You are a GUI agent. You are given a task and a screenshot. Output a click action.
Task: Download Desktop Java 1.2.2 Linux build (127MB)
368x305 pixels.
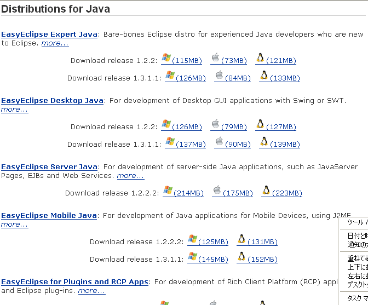(276, 125)
